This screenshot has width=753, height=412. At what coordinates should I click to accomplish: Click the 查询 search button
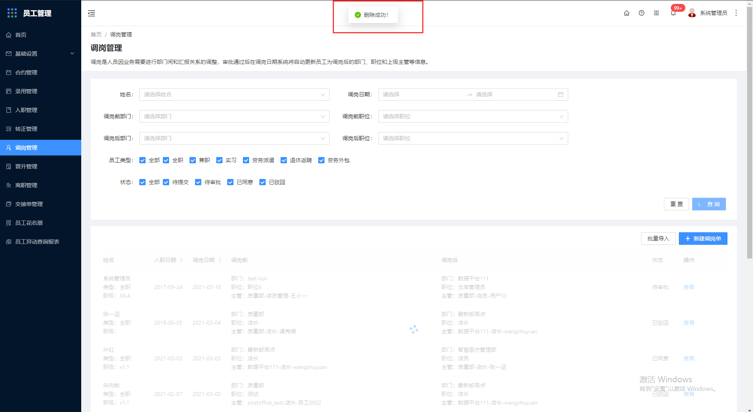[709, 204]
